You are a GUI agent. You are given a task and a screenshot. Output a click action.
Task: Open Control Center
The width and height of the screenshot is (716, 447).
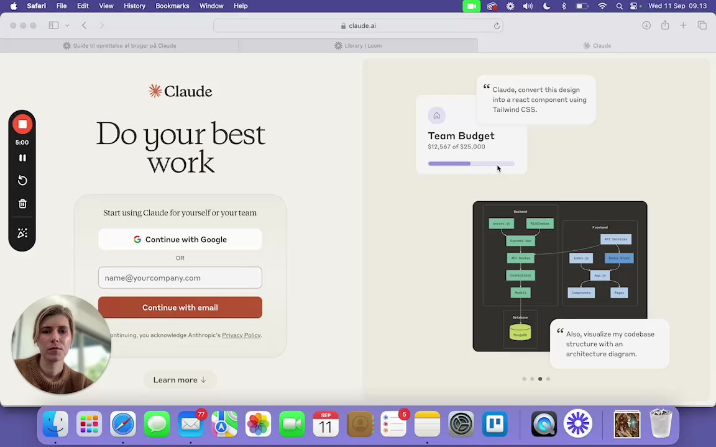tap(634, 6)
